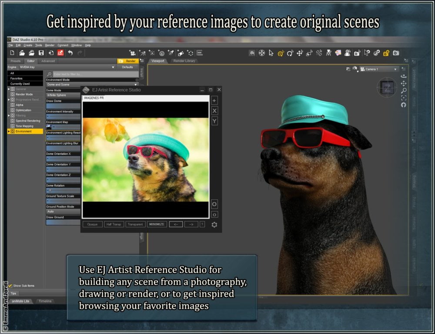Expand the General settings group
The height and width of the screenshot is (334, 435).
tap(9, 89)
